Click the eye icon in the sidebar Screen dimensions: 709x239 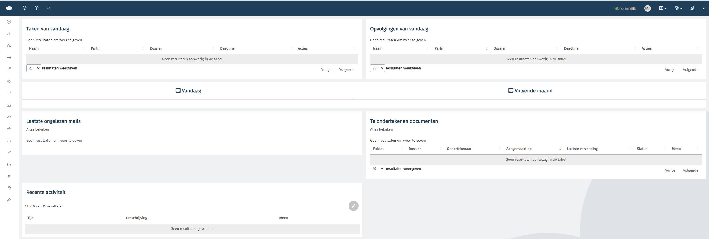tap(9, 117)
